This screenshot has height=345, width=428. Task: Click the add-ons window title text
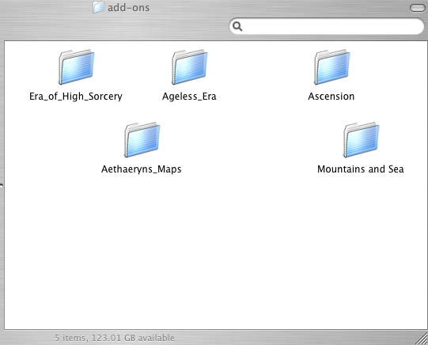129,8
